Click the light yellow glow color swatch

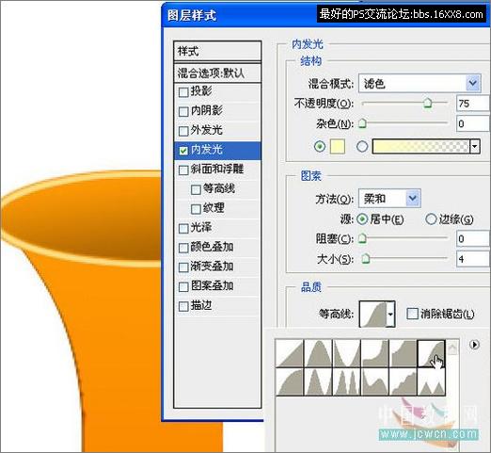[x=338, y=147]
